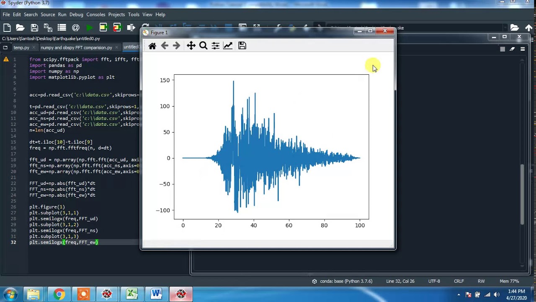Switch to temp.py editor tab
Image resolution: width=536 pixels, height=302 pixels.
(21, 47)
